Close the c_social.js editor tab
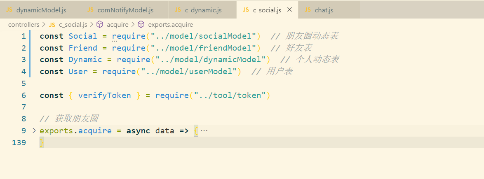The width and height of the screenshot is (484, 179). pyautogui.click(x=289, y=10)
